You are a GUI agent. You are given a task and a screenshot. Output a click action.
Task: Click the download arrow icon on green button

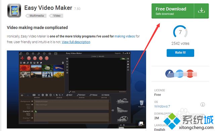201,11
